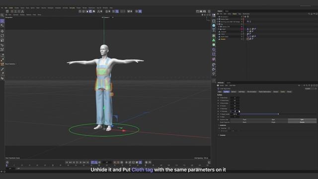Select the Text 'T' object icon

[214, 30]
